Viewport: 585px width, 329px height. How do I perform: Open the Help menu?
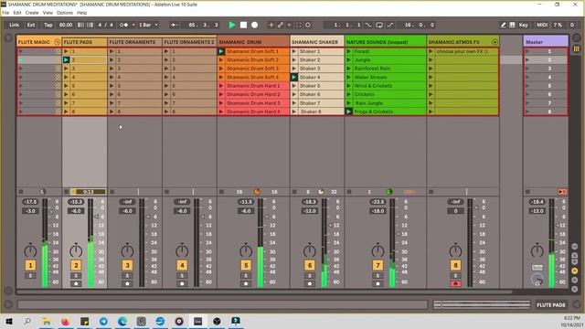click(x=81, y=13)
